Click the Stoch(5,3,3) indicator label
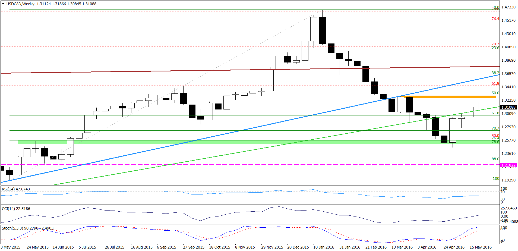518x251 pixels. [28, 228]
